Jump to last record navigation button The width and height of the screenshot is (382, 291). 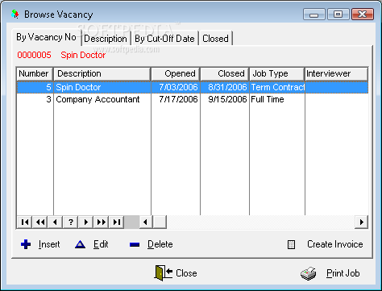pyautogui.click(x=117, y=222)
